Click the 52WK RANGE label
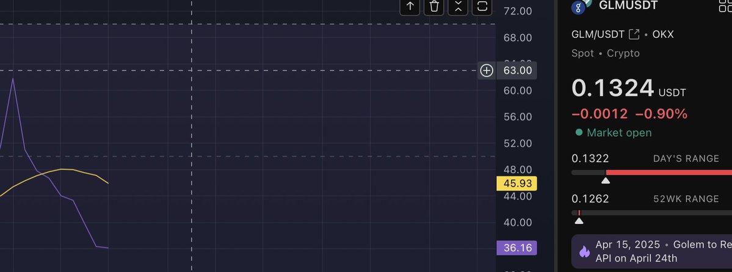732x272 pixels. (x=686, y=199)
